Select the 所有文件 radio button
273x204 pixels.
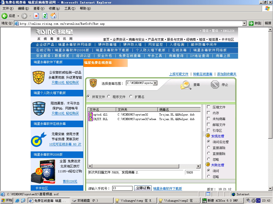88,96
